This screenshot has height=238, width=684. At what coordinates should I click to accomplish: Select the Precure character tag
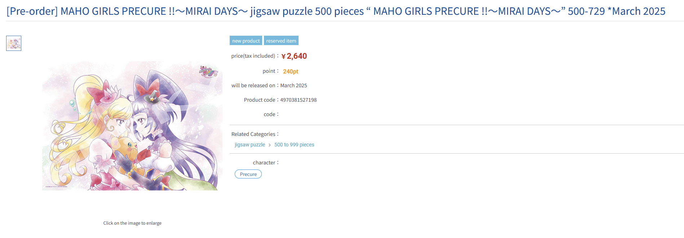(x=248, y=174)
